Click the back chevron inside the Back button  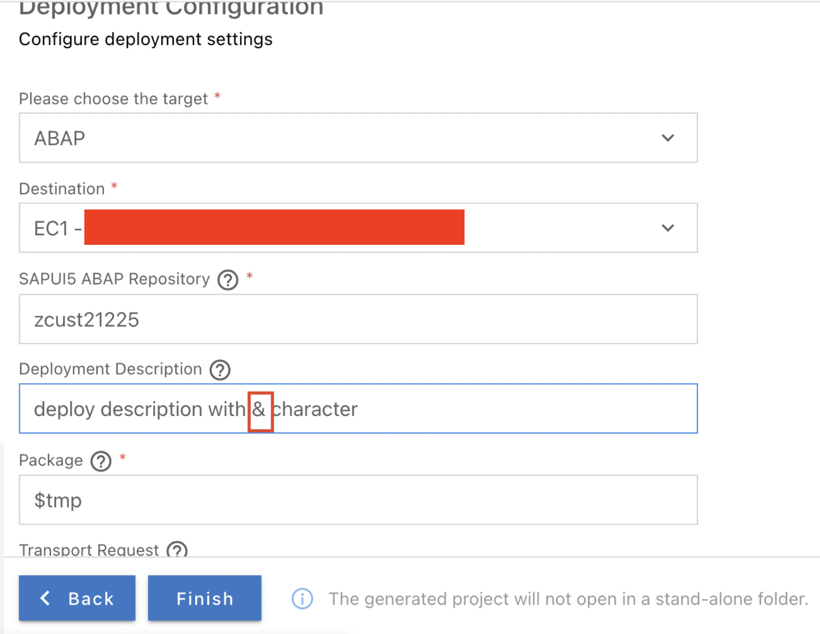pos(45,598)
